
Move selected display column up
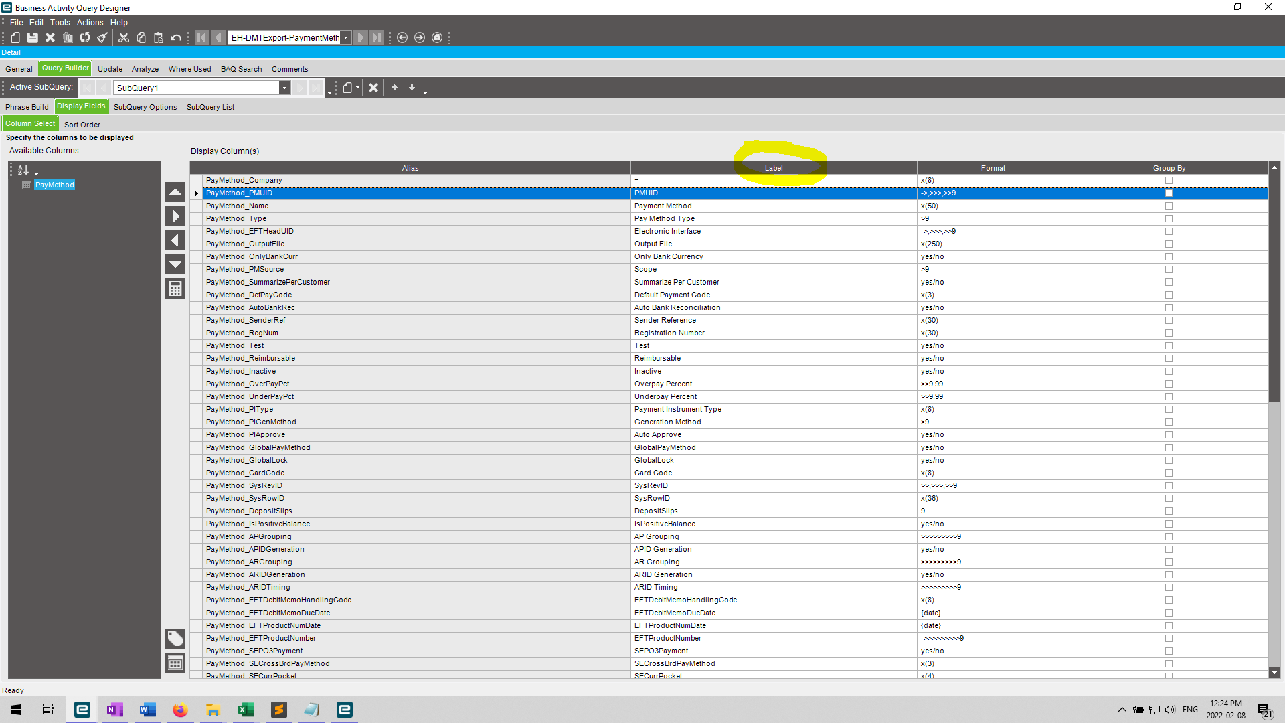point(175,193)
